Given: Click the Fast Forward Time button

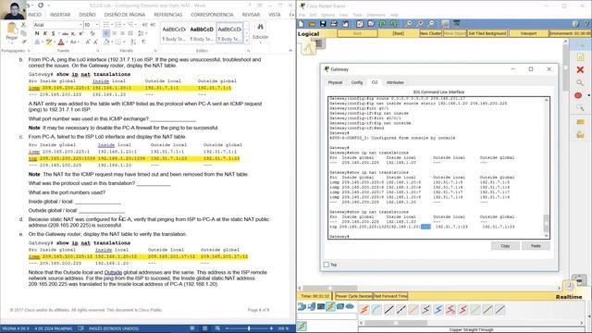Looking at the screenshot, I should click(390, 296).
